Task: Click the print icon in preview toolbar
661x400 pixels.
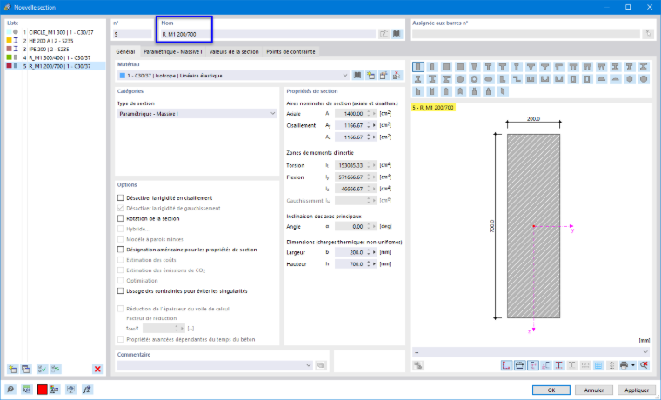Action: [x=624, y=365]
